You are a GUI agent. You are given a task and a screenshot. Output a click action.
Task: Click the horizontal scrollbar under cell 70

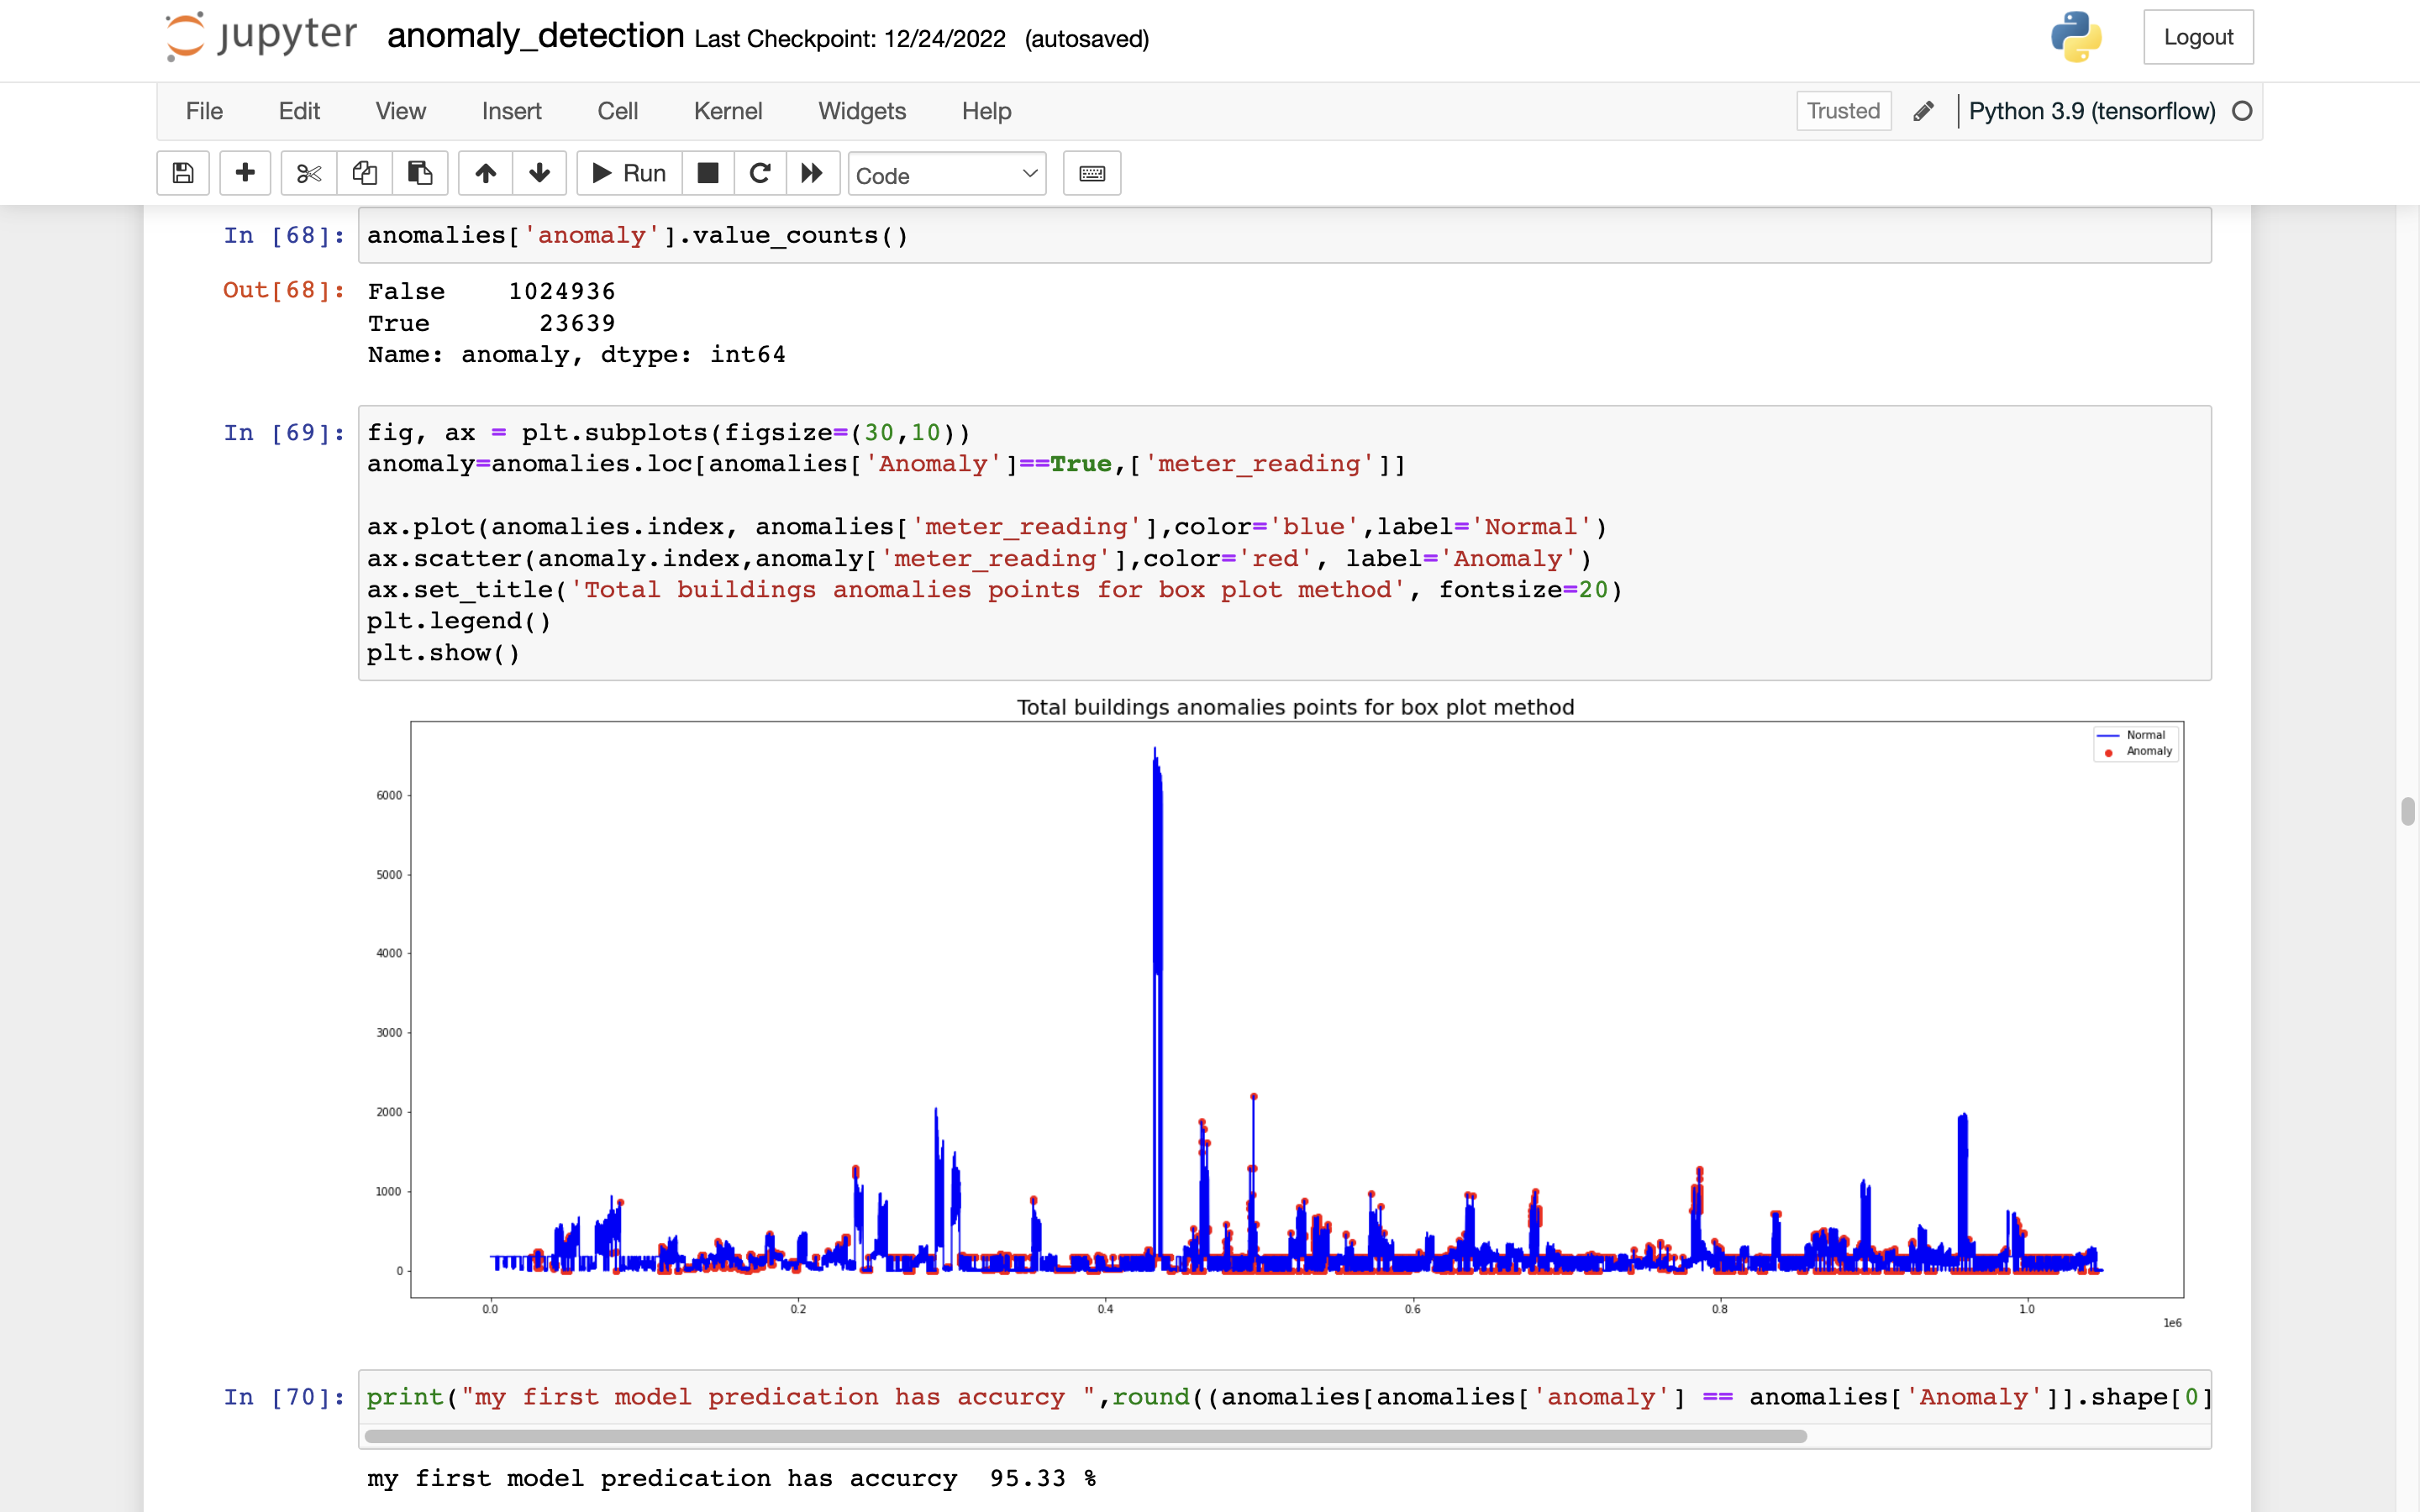pyautogui.click(x=1085, y=1436)
